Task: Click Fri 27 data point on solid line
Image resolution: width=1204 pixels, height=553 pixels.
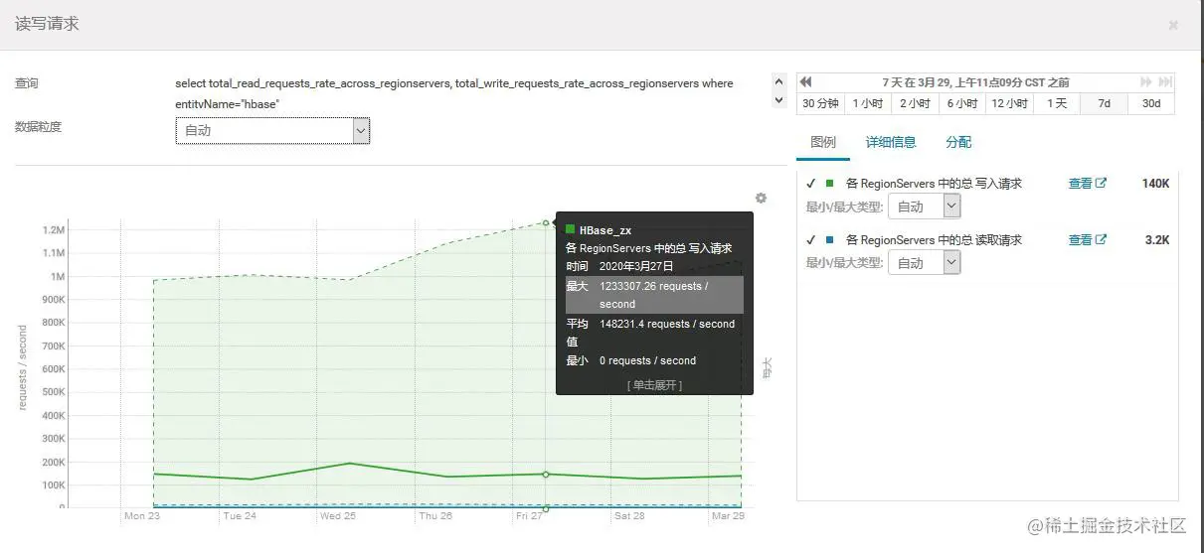Action: click(546, 475)
